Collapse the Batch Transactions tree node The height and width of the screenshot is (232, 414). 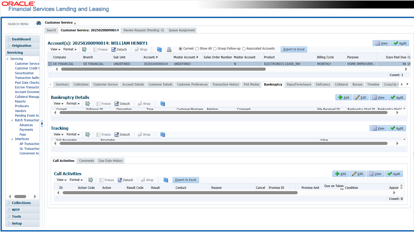[12, 120]
